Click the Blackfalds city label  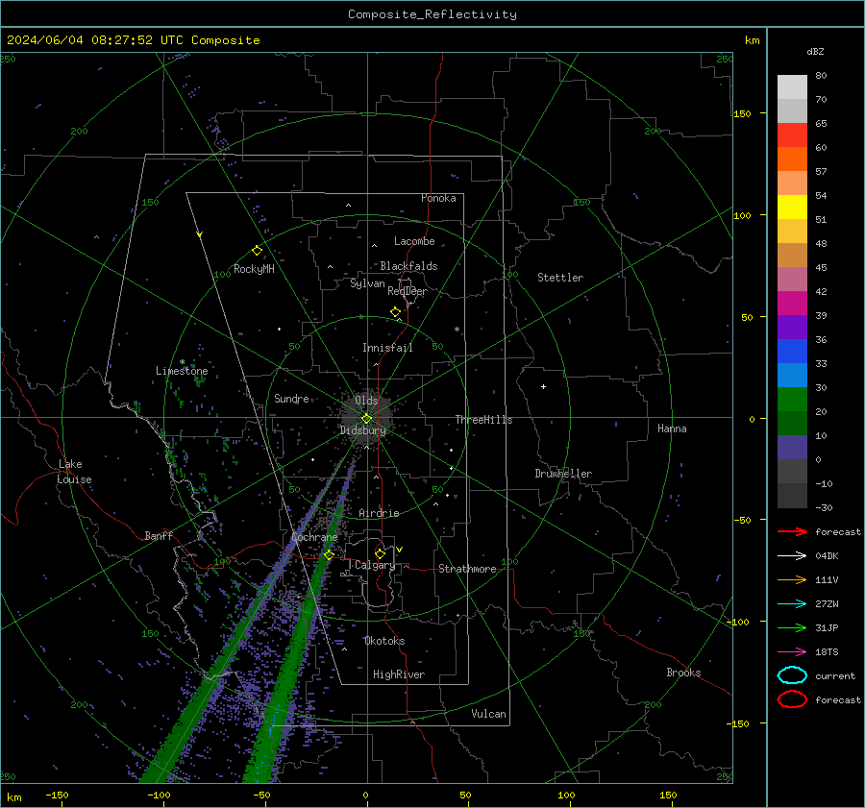tap(408, 266)
